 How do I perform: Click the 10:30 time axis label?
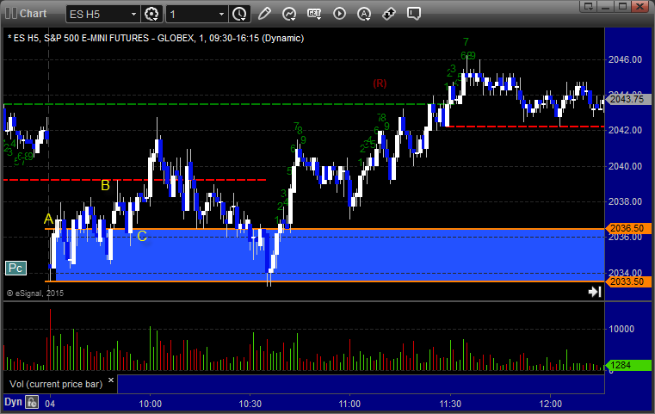[250, 404]
